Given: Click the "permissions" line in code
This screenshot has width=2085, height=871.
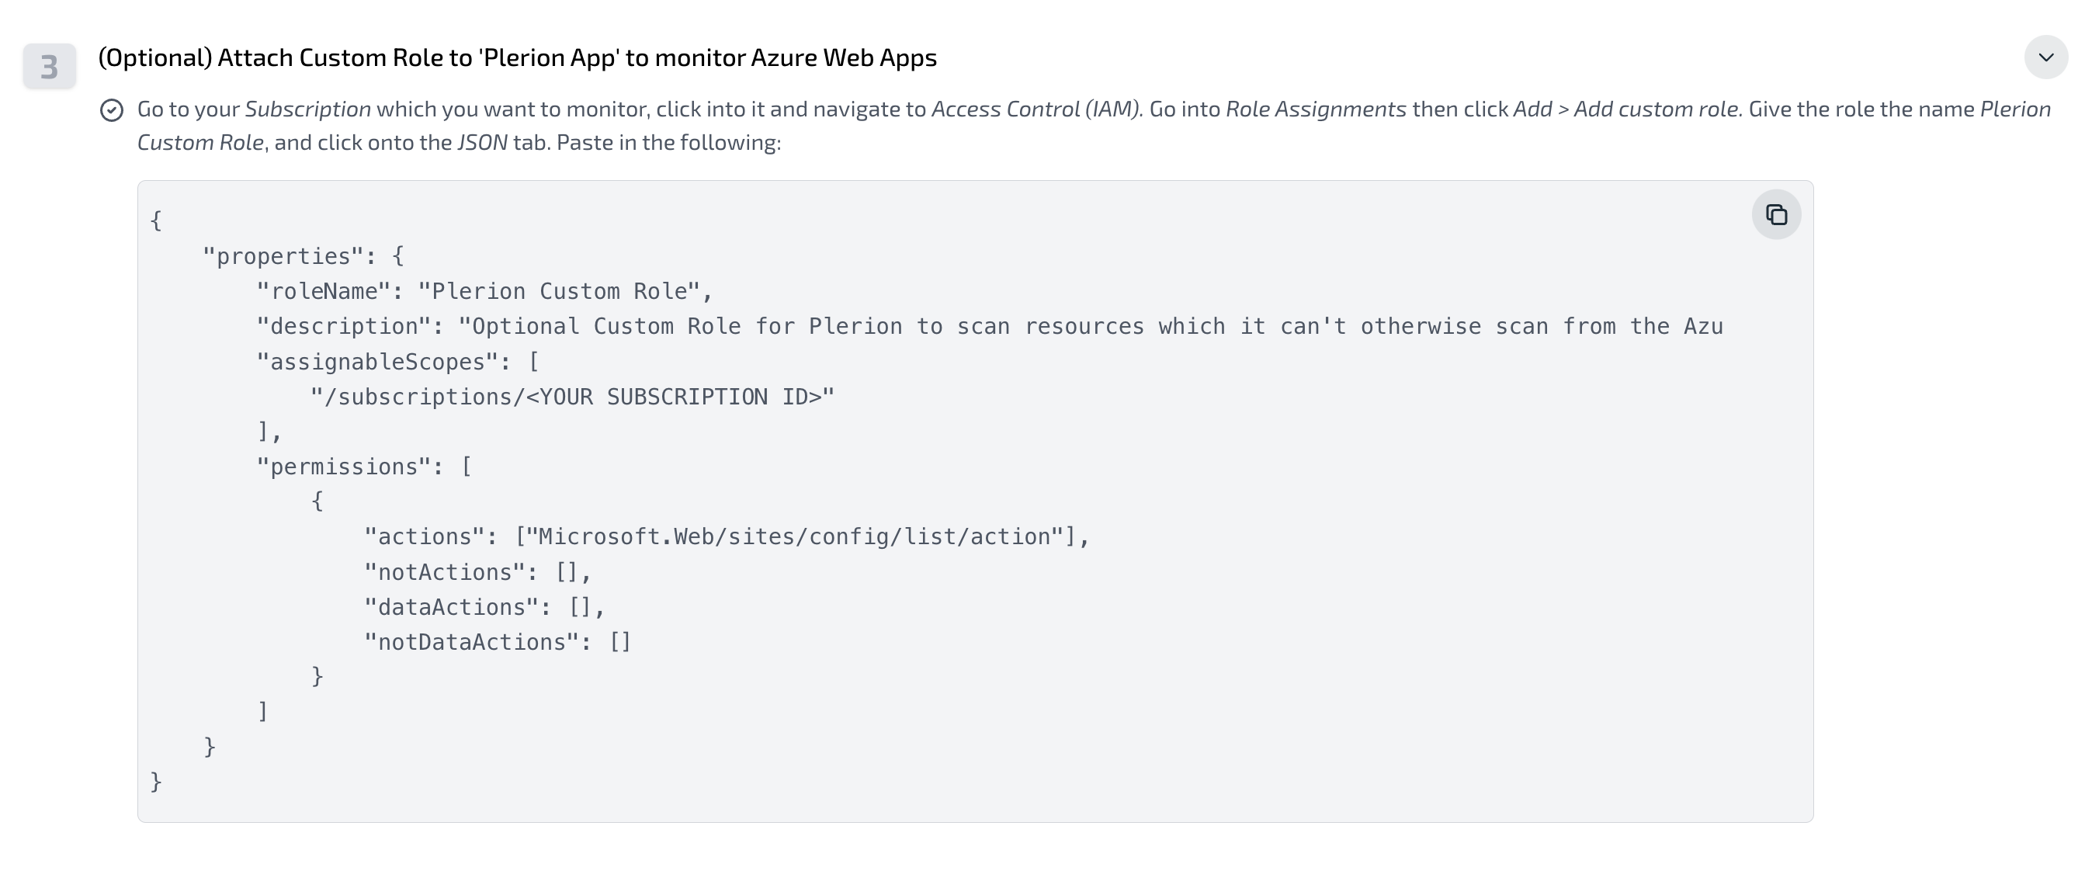Looking at the screenshot, I should pyautogui.click(x=363, y=467).
